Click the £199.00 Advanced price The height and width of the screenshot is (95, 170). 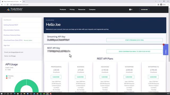click(105, 70)
